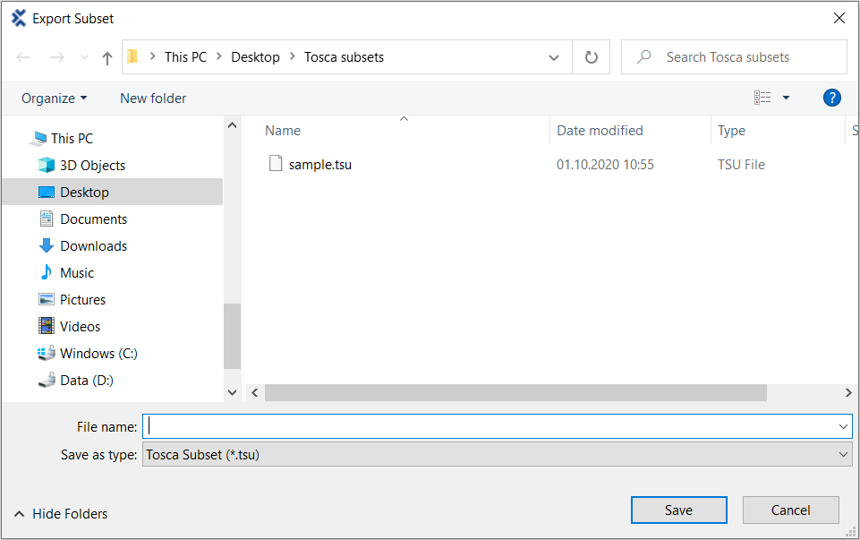The width and height of the screenshot is (860, 540).
Task: Select Downloads folder in sidebar
Action: pyautogui.click(x=93, y=245)
